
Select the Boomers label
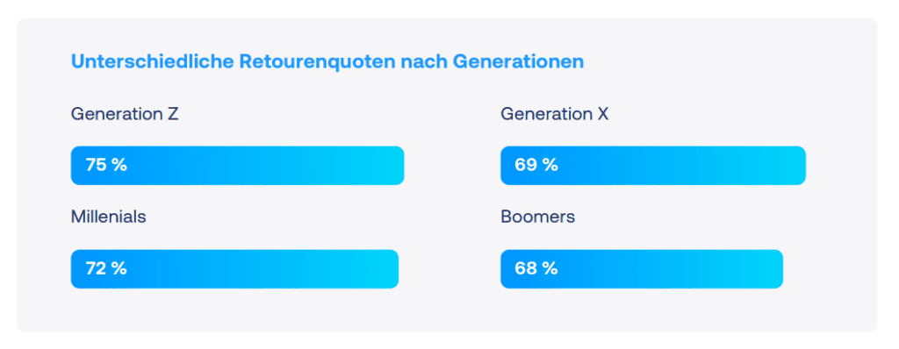point(538,217)
